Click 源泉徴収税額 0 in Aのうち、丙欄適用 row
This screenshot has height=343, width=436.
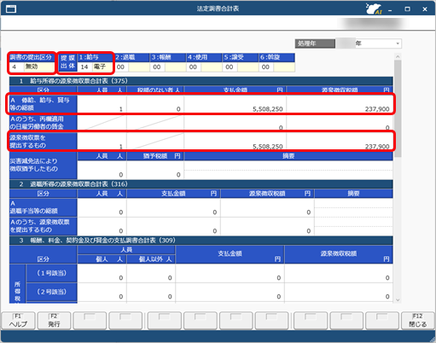340,124
